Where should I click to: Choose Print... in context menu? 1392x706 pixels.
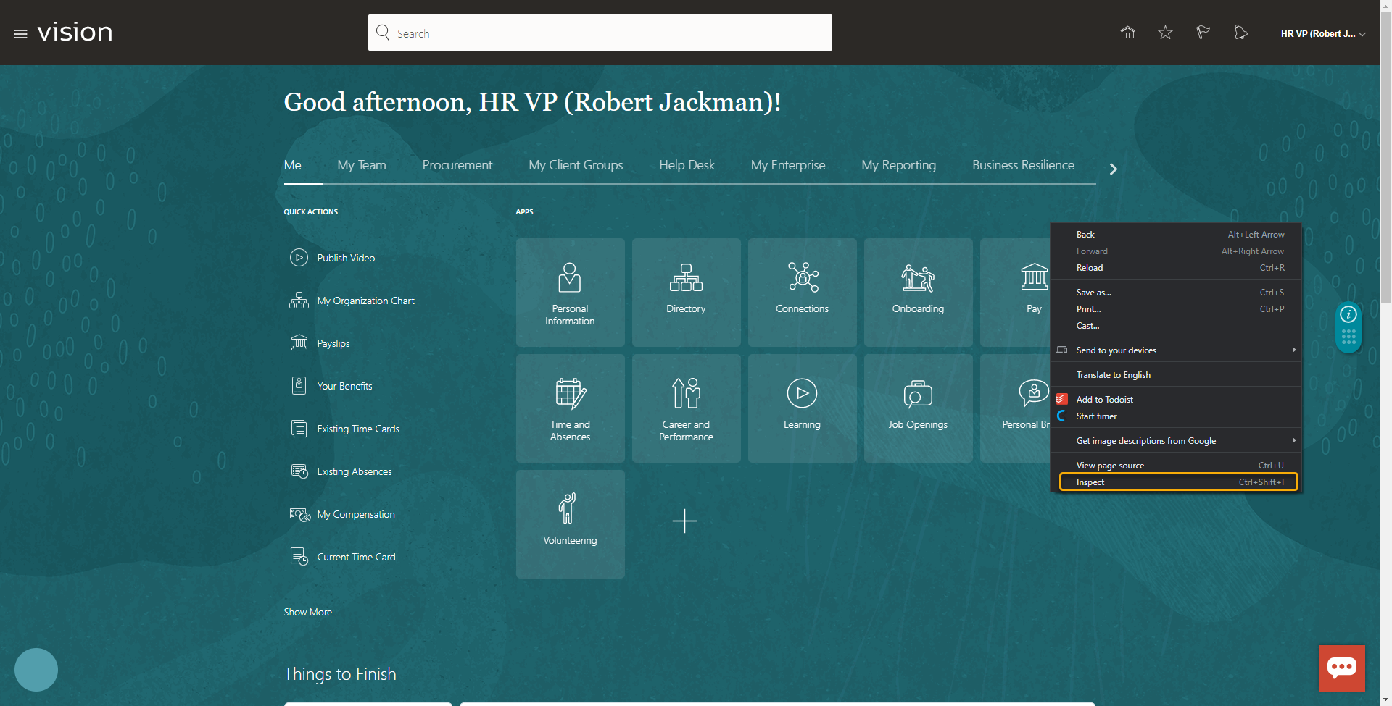click(x=1176, y=309)
